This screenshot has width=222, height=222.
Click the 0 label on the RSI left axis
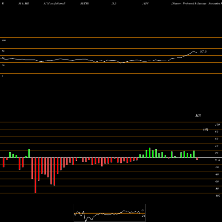[2, 76]
